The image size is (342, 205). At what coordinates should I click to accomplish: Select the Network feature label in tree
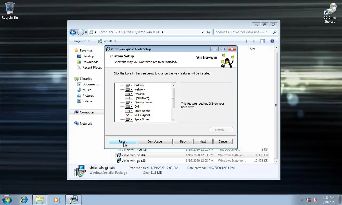pos(140,89)
